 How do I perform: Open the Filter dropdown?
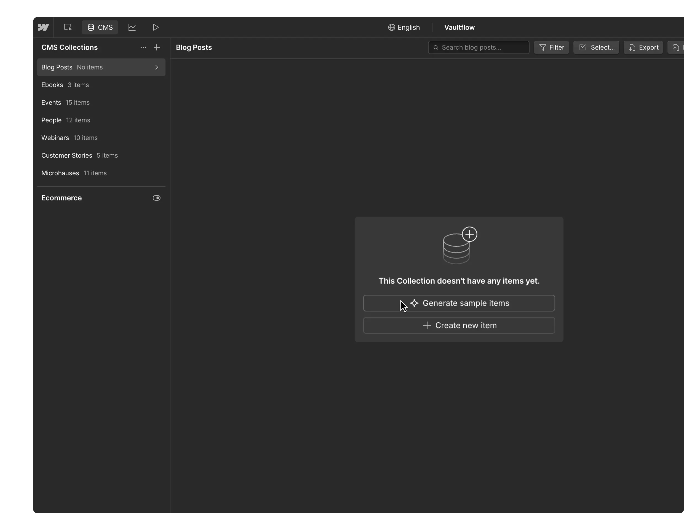click(551, 47)
